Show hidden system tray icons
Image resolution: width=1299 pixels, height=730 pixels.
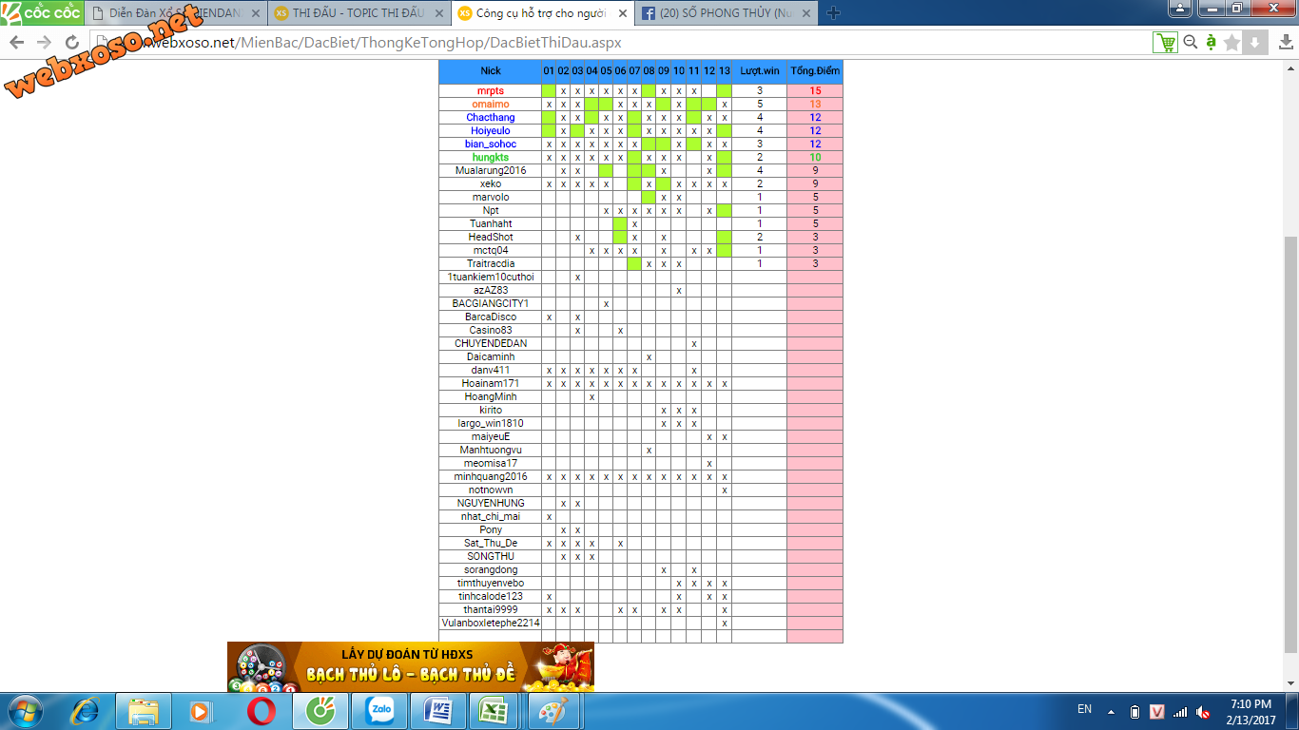pyautogui.click(x=1110, y=711)
